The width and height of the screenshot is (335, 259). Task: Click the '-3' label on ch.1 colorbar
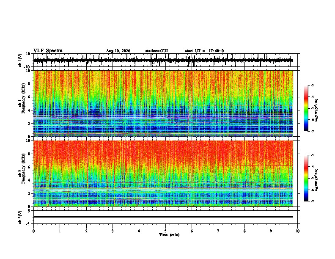click(x=312, y=85)
